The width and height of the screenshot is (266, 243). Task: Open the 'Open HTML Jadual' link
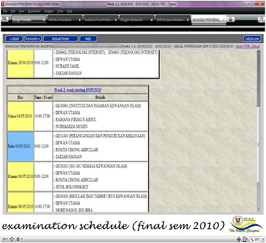pyautogui.click(x=247, y=46)
